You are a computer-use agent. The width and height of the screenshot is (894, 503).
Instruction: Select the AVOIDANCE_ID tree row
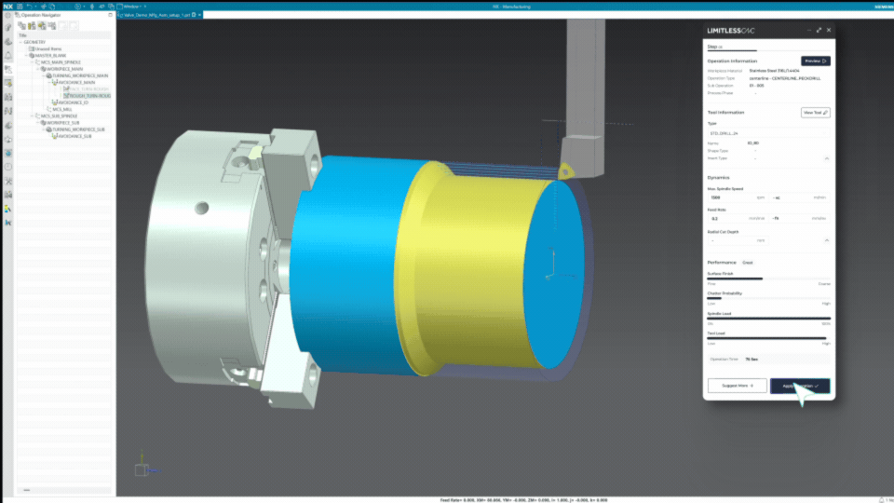(70, 102)
